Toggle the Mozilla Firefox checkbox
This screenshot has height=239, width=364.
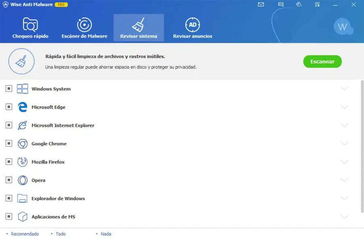click(x=9, y=161)
